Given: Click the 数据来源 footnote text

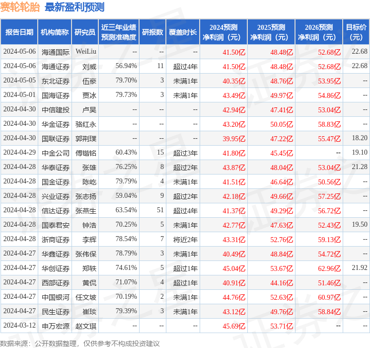Looking at the screenshot, I should 80,343.
